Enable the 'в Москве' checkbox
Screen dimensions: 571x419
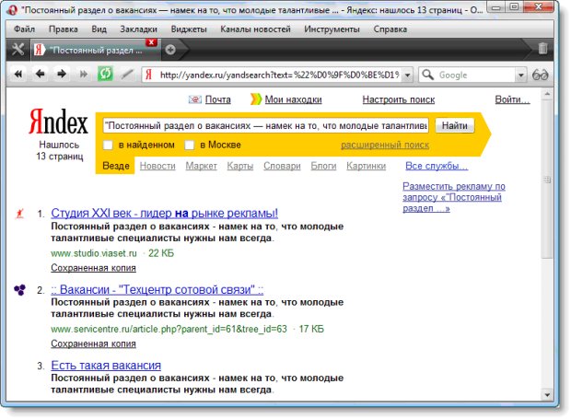[190, 145]
